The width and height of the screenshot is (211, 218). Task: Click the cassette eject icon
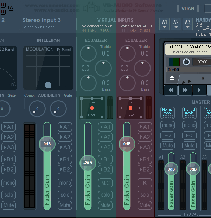(x=172, y=78)
